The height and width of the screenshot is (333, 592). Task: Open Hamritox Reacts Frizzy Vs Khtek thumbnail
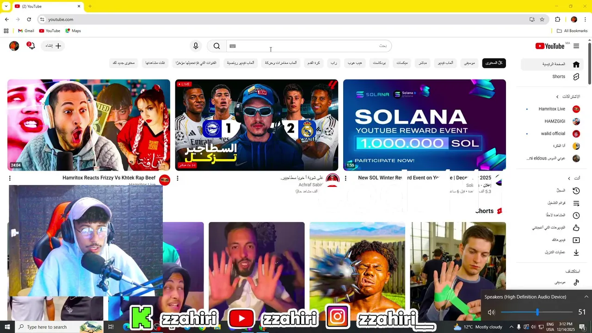pos(89,125)
